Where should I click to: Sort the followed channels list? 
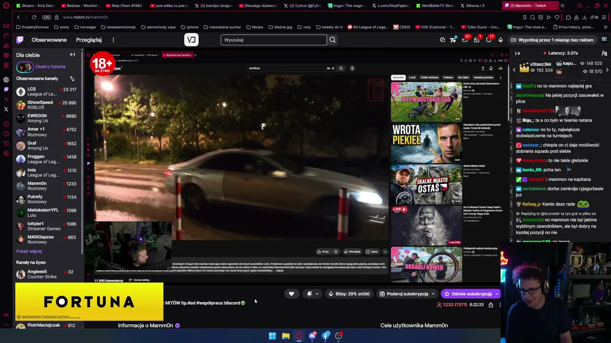point(72,79)
